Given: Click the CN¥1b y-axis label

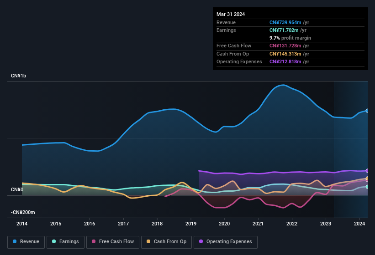Looking at the screenshot, I should [18, 76].
